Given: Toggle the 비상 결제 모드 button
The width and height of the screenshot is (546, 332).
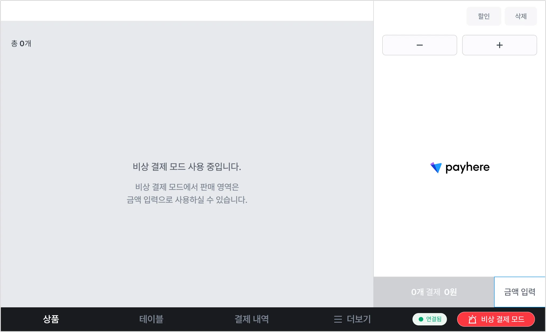Looking at the screenshot, I should click(496, 319).
